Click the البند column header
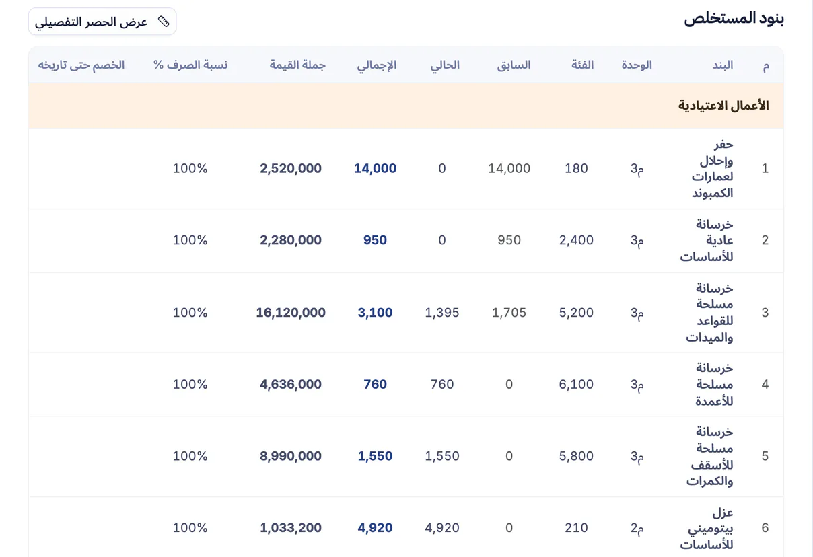Viewport: 813px width, 557px height. [722, 65]
